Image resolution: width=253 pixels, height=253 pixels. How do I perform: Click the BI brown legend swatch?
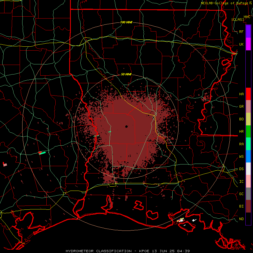[248, 206]
